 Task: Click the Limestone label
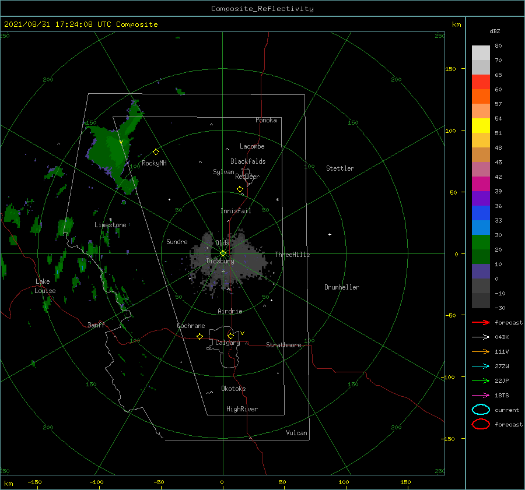110,225
